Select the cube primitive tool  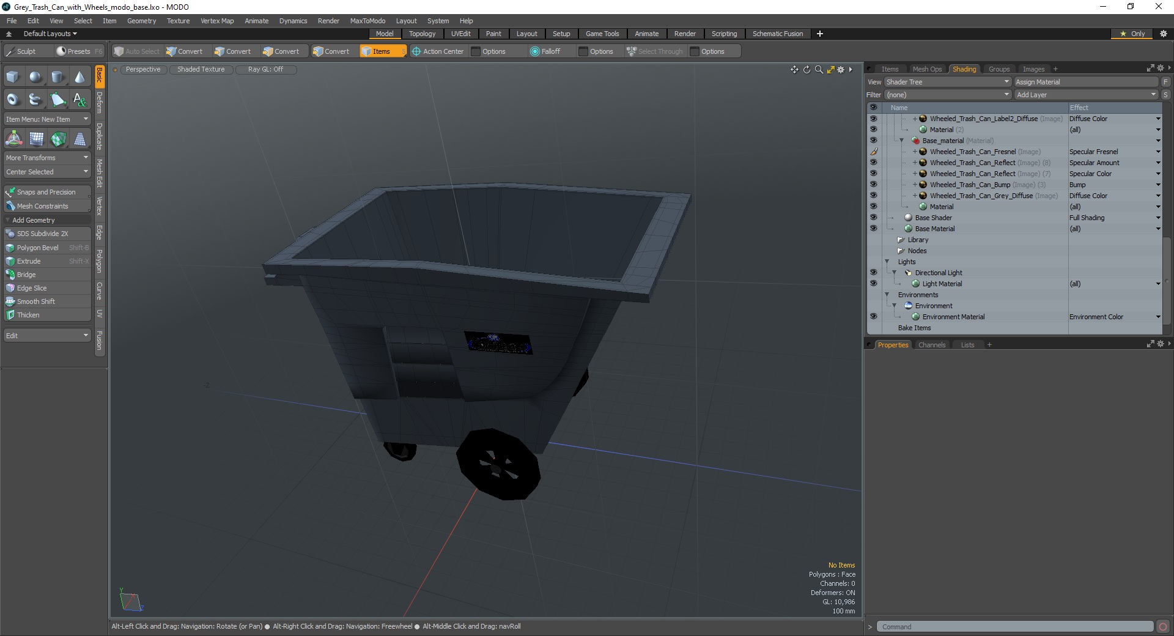pos(13,77)
